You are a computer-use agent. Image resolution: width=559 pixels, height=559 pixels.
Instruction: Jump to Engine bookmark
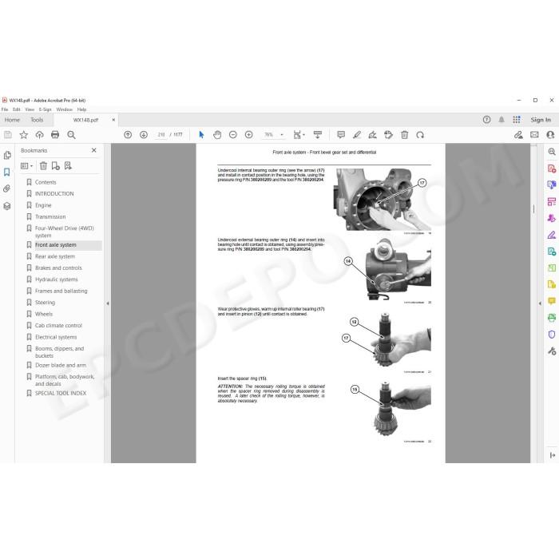pos(43,205)
